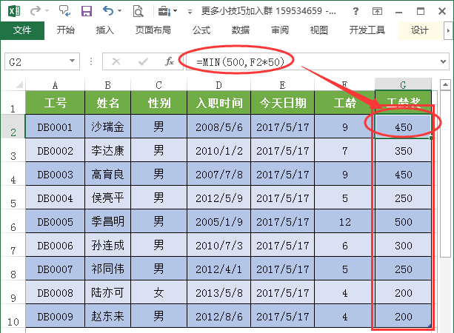
Task: Click the Save icon in quick access toolbar
Action: pyautogui.click(x=86, y=11)
